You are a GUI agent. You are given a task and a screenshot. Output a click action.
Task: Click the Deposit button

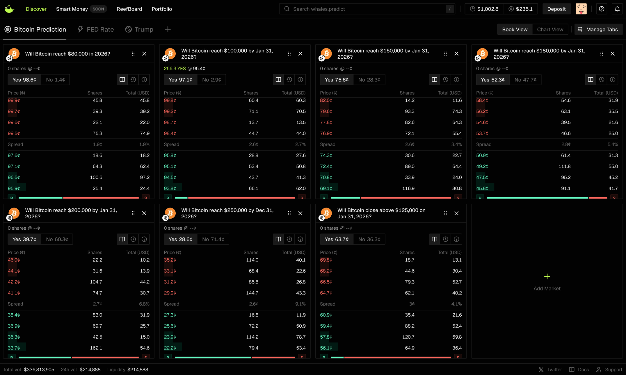(x=556, y=9)
